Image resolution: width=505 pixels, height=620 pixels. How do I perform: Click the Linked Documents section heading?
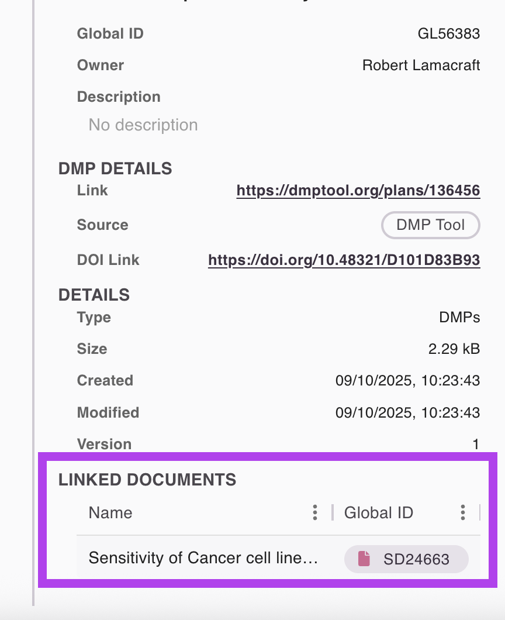click(x=147, y=480)
